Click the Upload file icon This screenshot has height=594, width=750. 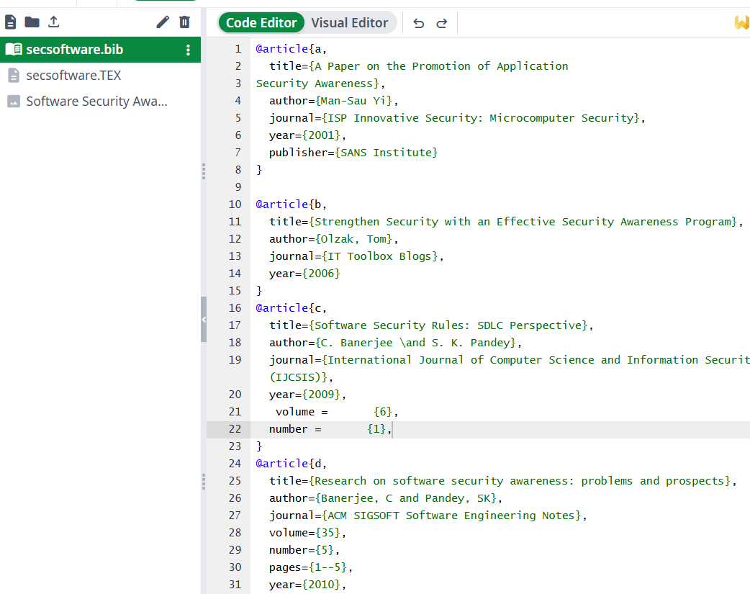pos(54,22)
